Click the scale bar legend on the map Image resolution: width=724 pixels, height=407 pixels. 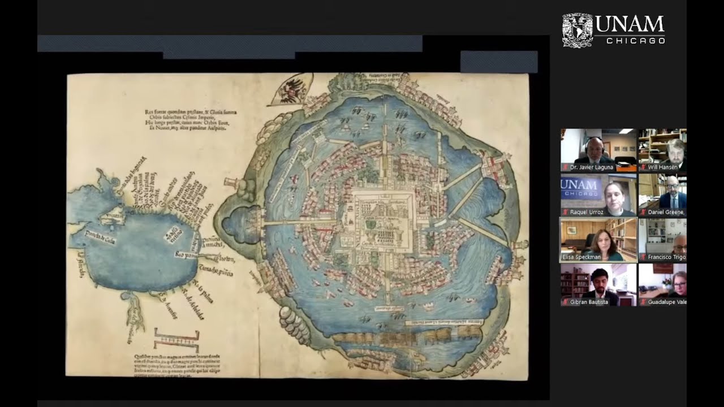pyautogui.click(x=177, y=339)
